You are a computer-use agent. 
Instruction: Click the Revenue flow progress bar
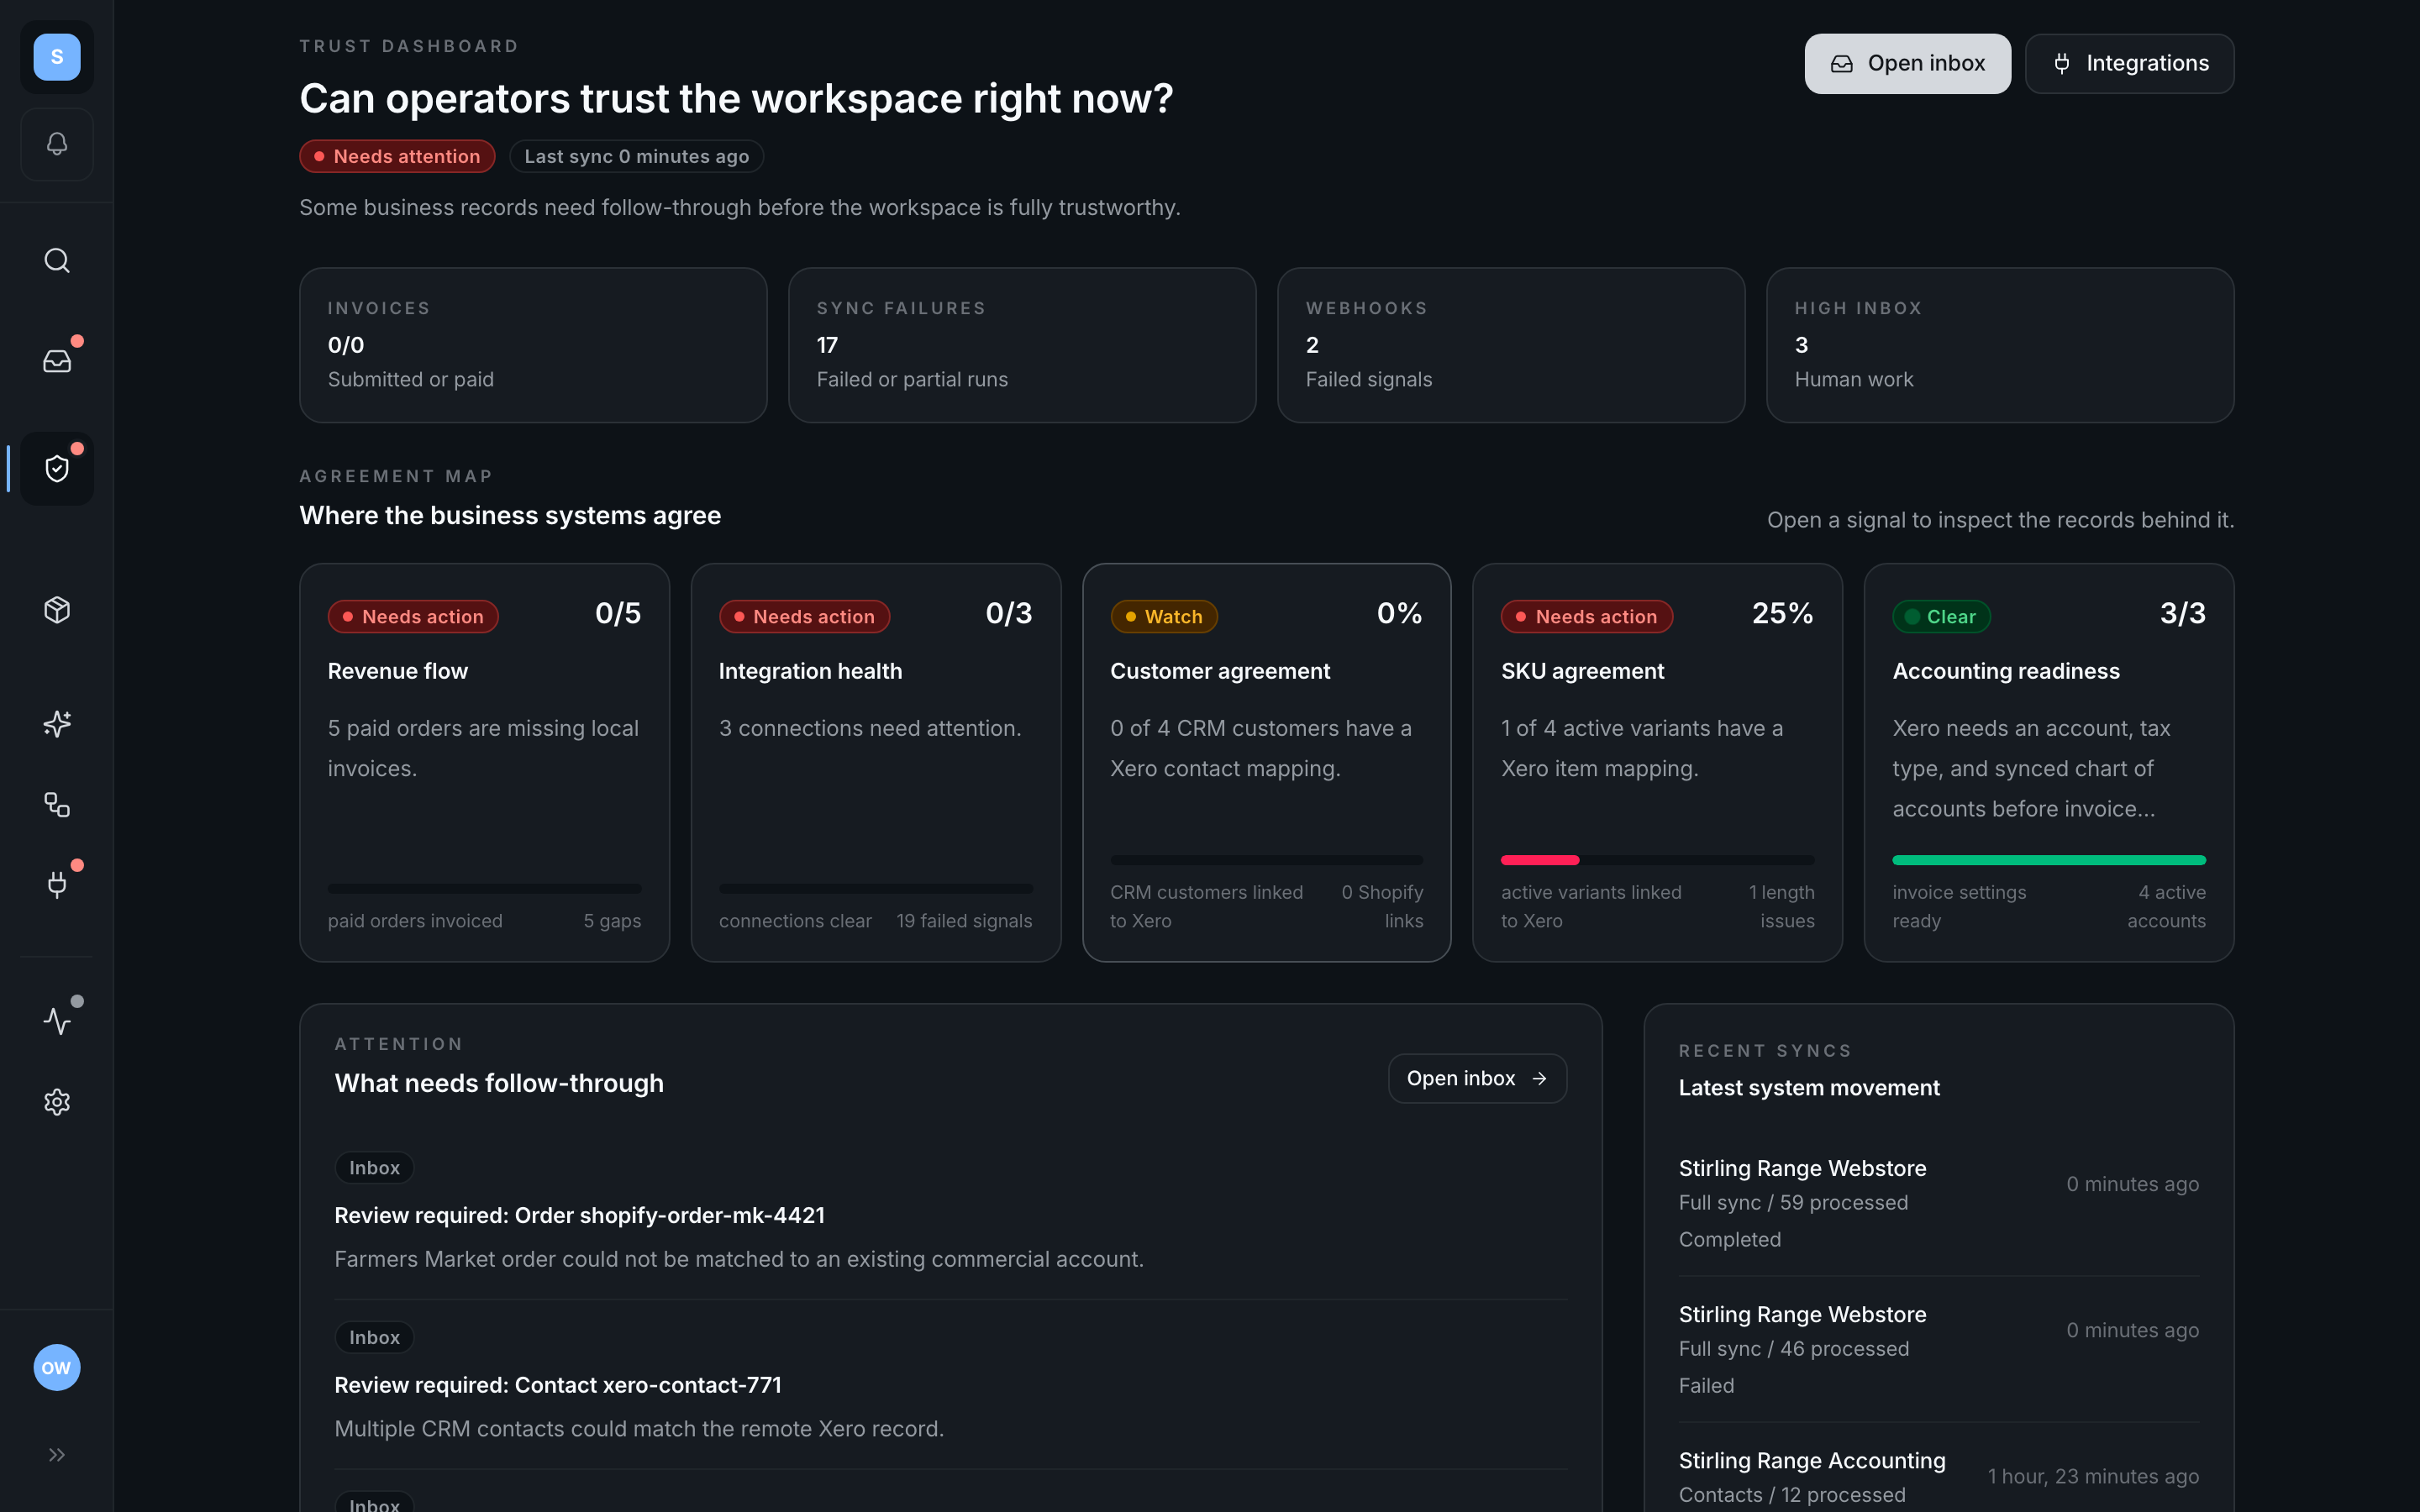click(x=484, y=888)
